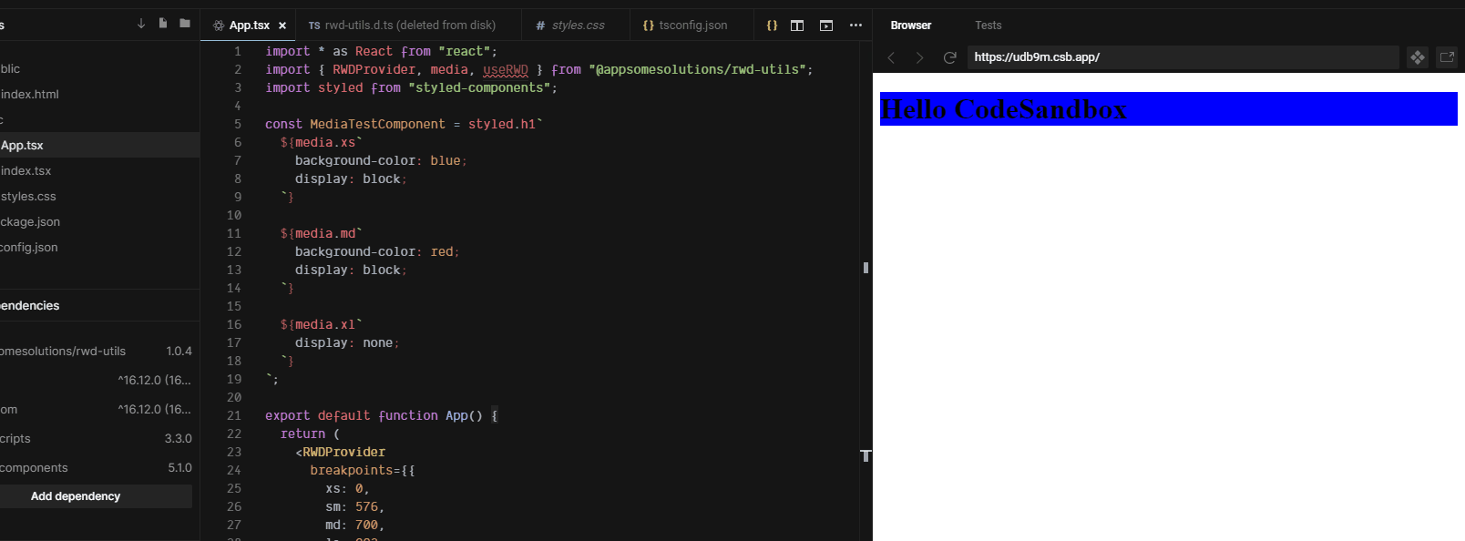Viewport: 1465px width, 541px height.
Task: Open index.tsx in the file tree
Action: click(x=99, y=171)
